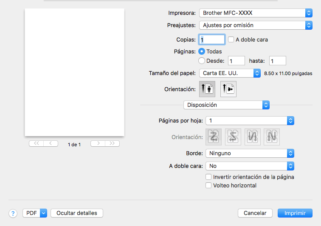
Task: Select Todas pages radio button
Action: [x=202, y=51]
